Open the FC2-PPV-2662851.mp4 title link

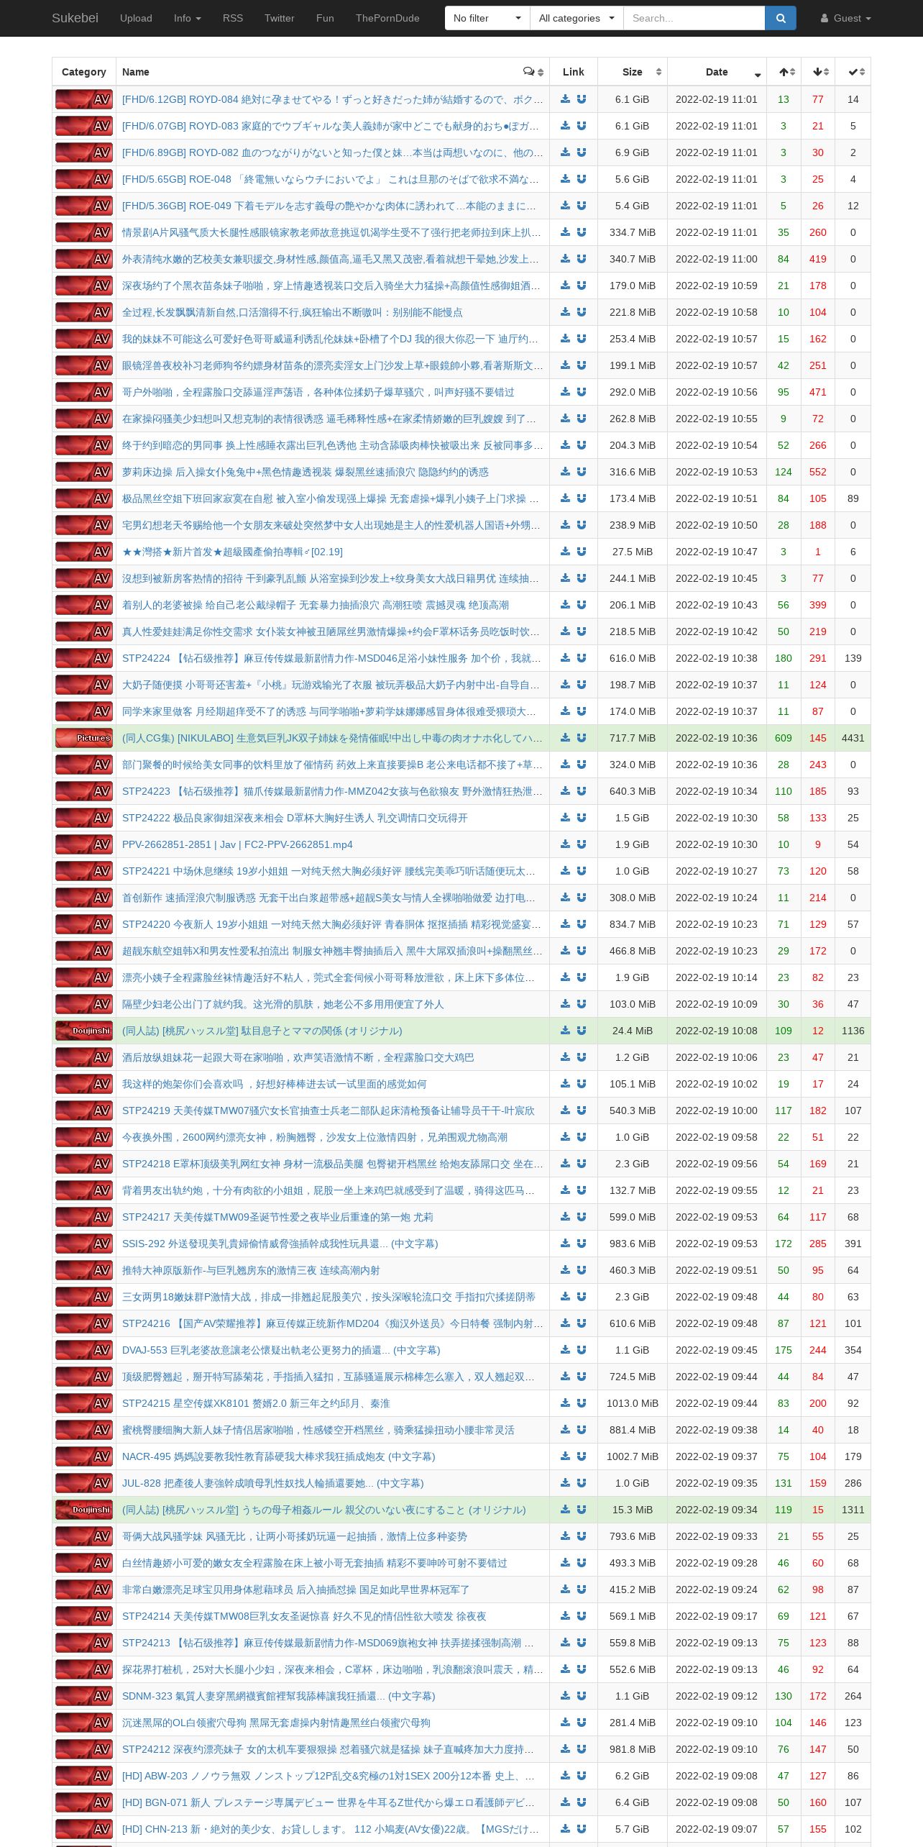coord(237,844)
